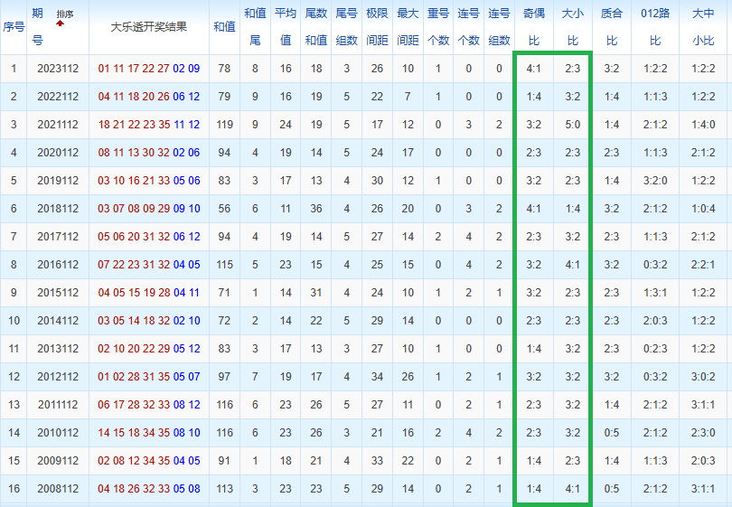
Task: Select the 大乐透开奖结果 column header
Action: coord(149,27)
